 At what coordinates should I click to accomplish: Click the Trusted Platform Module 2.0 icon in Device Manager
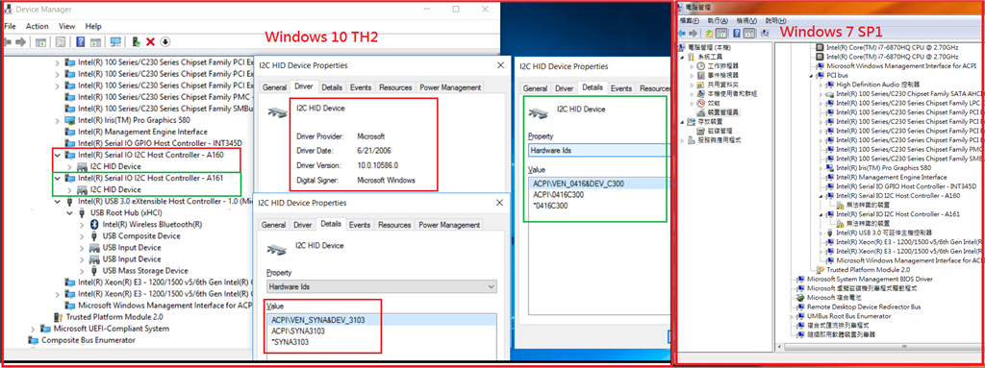click(59, 316)
